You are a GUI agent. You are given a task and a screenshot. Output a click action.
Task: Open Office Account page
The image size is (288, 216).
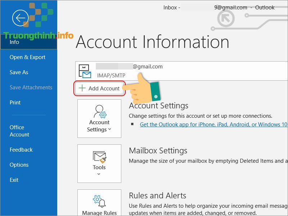point(19,131)
